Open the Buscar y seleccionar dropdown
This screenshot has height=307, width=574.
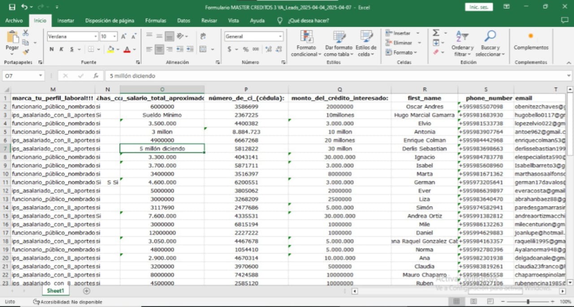point(490,44)
